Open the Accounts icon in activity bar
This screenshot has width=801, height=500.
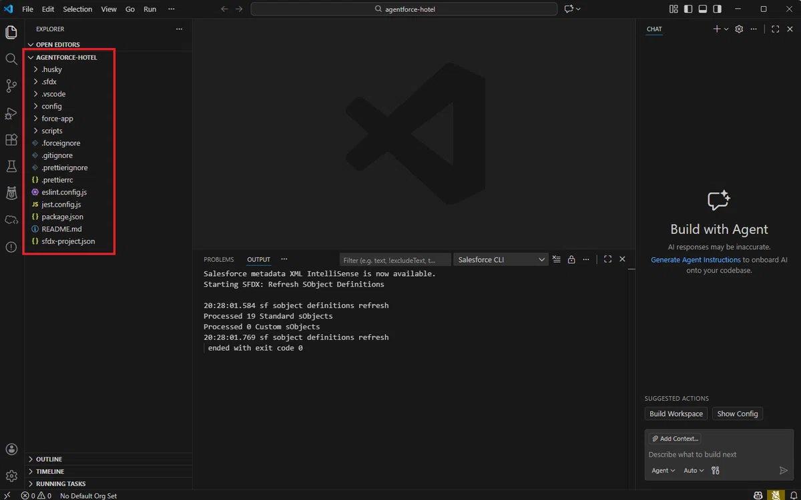point(11,449)
